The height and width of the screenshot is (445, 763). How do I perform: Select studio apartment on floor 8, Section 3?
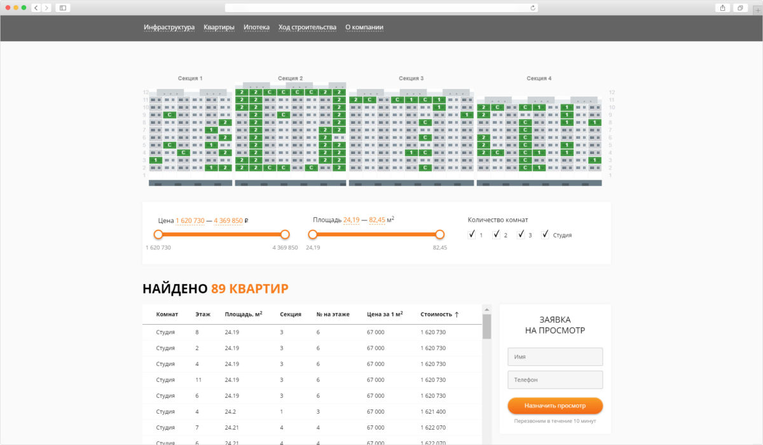point(425,122)
